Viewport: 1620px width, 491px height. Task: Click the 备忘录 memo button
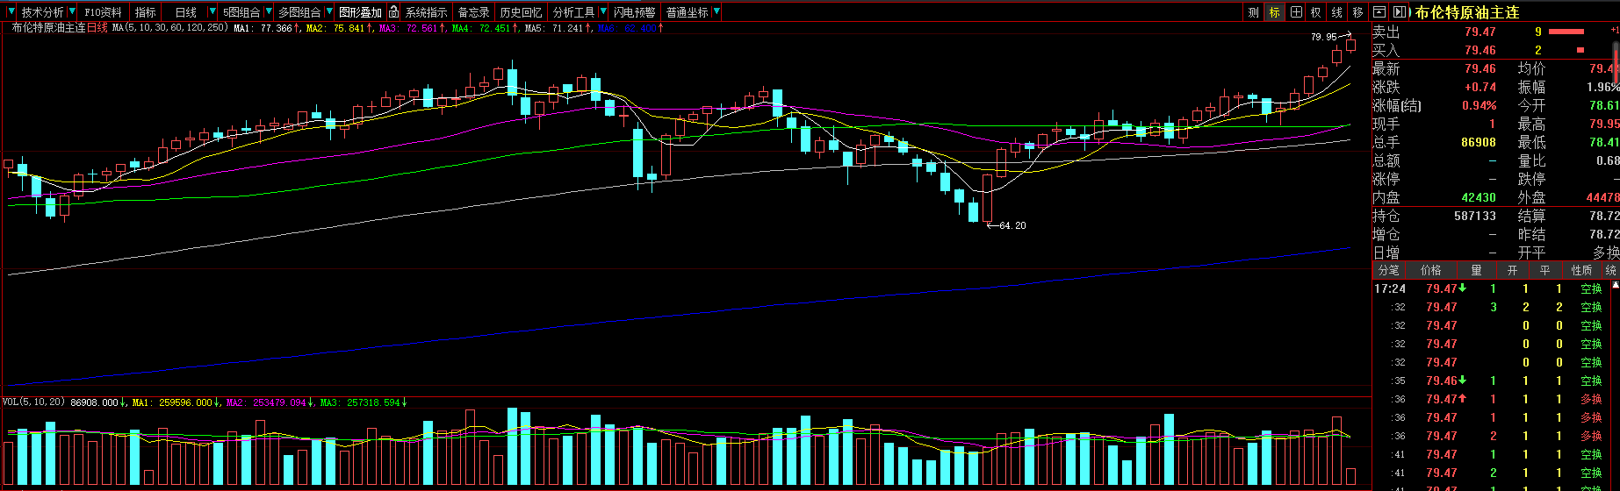coord(474,12)
